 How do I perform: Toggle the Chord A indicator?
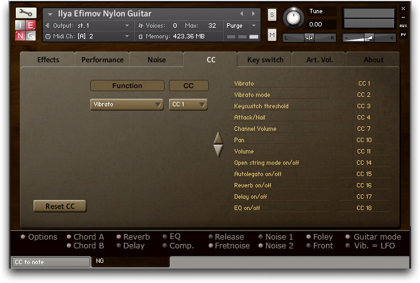69,236
